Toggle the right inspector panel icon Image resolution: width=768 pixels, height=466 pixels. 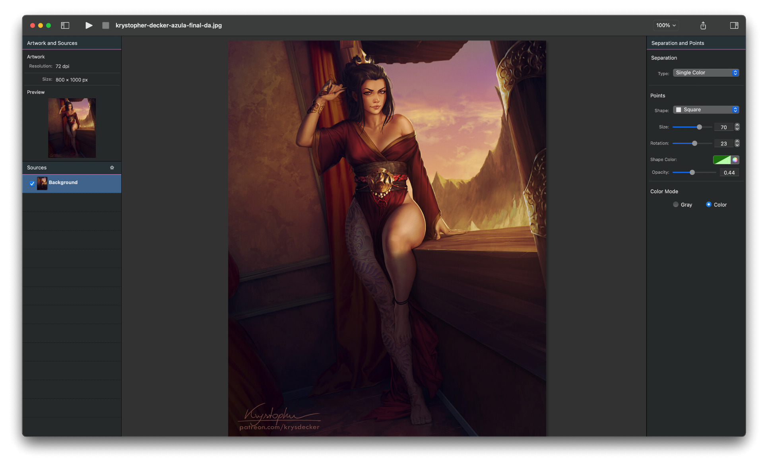pyautogui.click(x=734, y=25)
